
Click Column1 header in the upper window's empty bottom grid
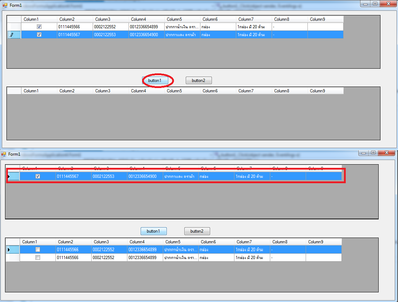point(39,91)
